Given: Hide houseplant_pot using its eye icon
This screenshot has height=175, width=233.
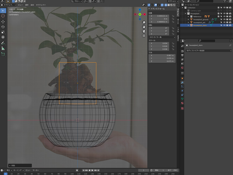Looking at the screenshot, I should (224, 22).
